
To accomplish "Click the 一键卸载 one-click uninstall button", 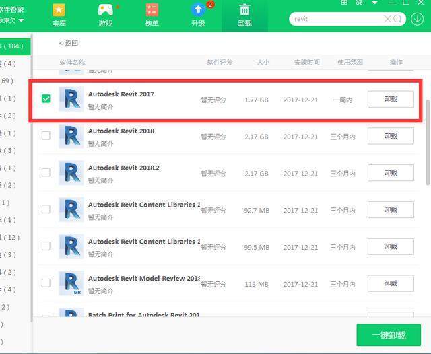I will (389, 334).
